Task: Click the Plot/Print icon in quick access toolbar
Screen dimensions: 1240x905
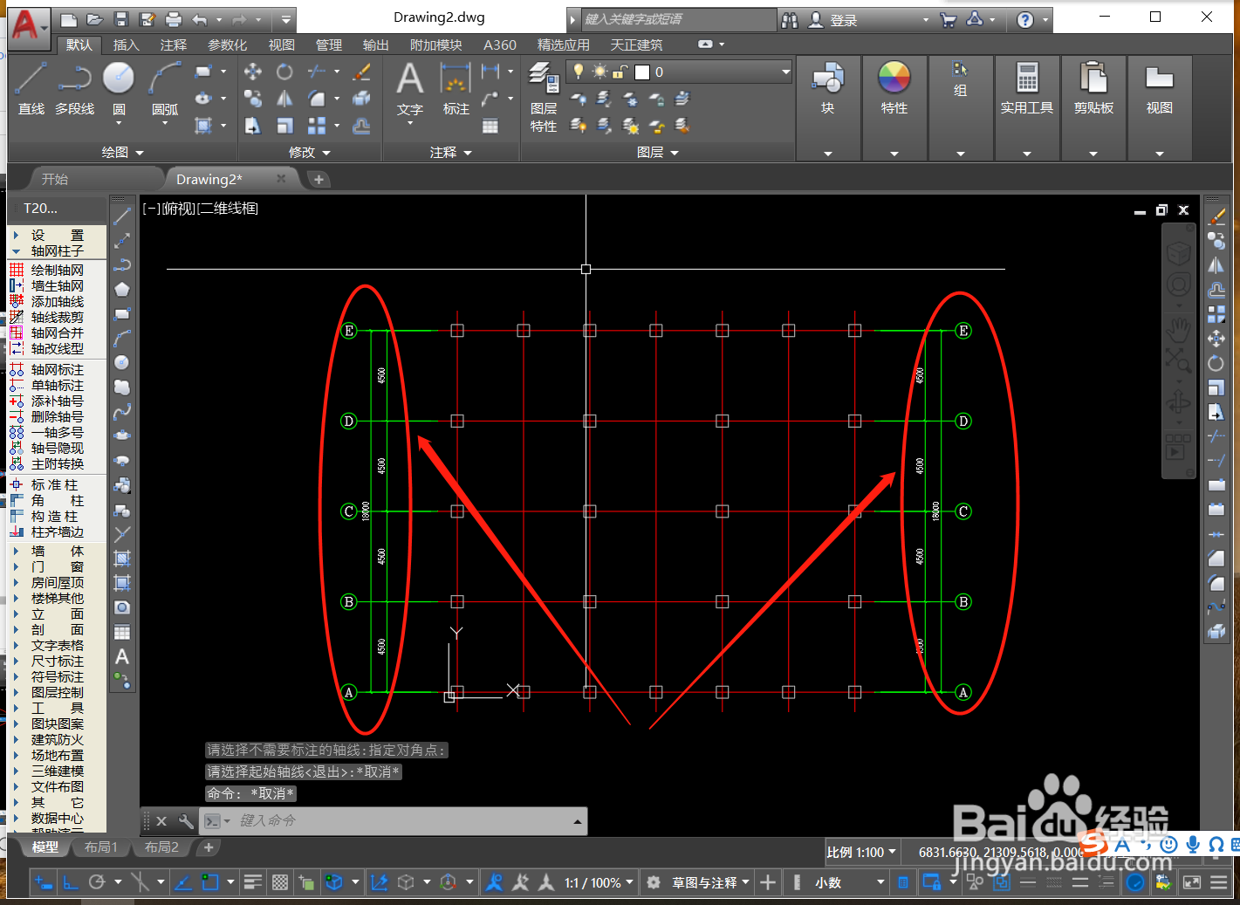Action: click(x=174, y=19)
